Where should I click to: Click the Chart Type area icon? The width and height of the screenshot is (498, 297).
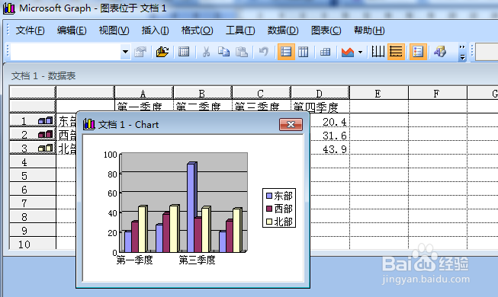[348, 52]
